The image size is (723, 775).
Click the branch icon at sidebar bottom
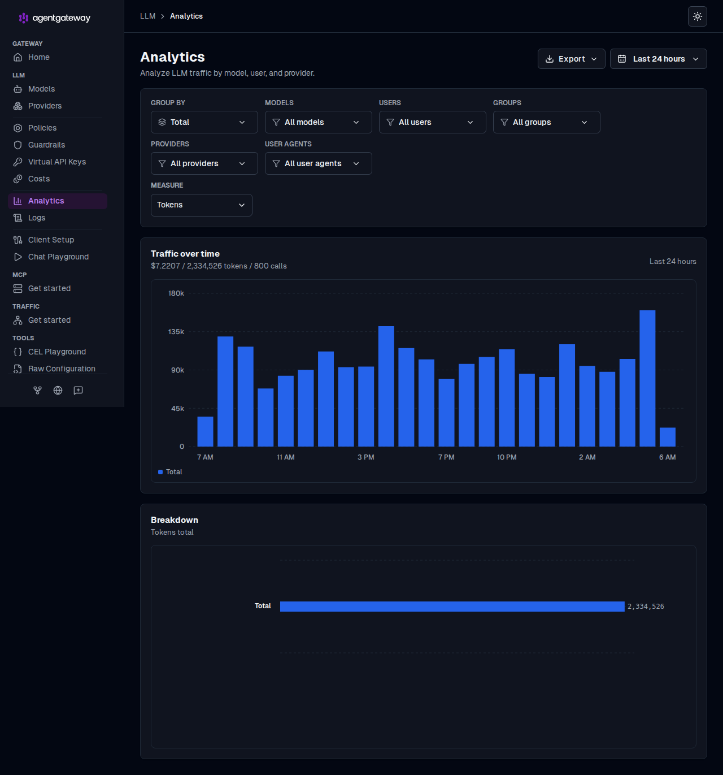tap(37, 390)
